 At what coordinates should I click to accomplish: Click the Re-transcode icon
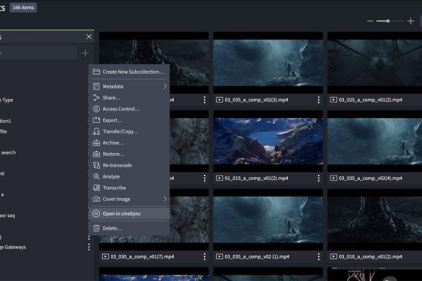pyautogui.click(x=96, y=165)
